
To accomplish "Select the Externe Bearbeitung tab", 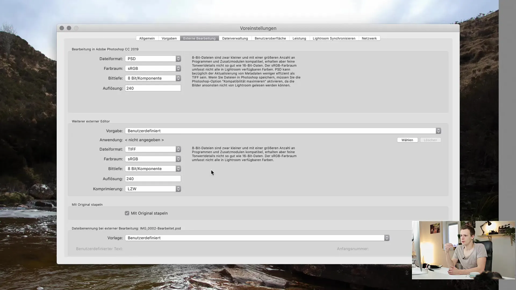I will tap(199, 38).
